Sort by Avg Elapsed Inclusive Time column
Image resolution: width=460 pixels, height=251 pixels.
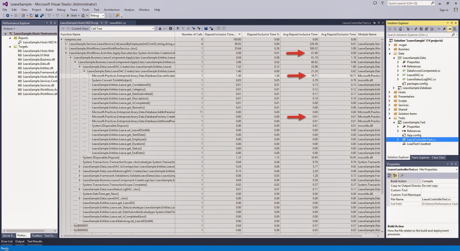pos(300,34)
